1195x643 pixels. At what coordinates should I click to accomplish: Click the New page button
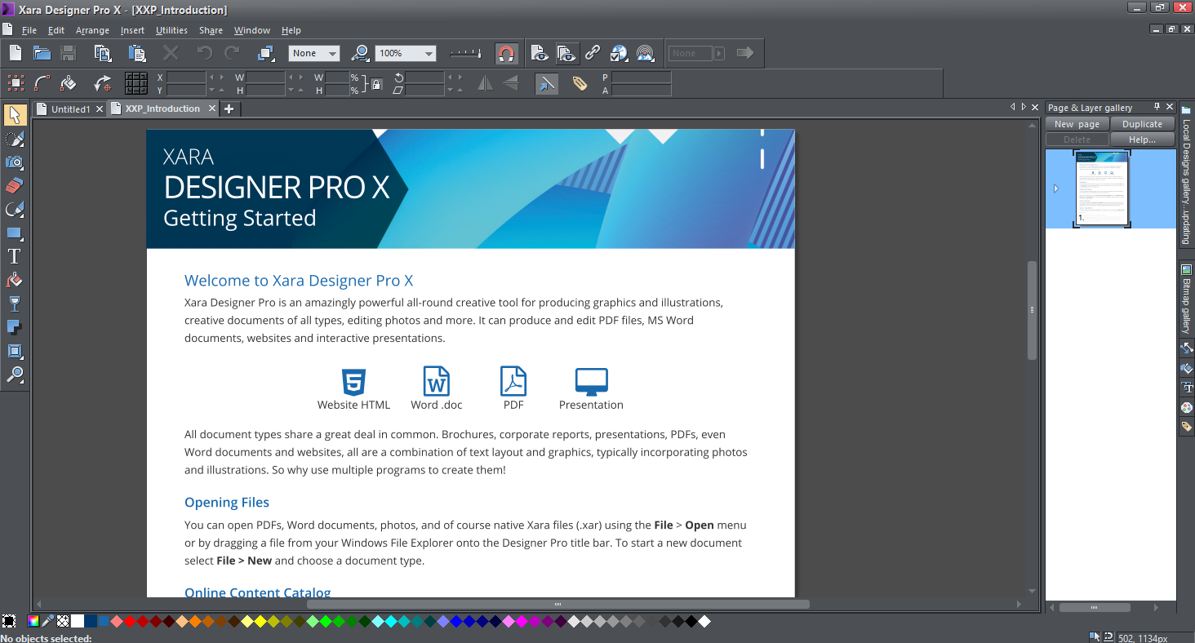[1076, 123]
